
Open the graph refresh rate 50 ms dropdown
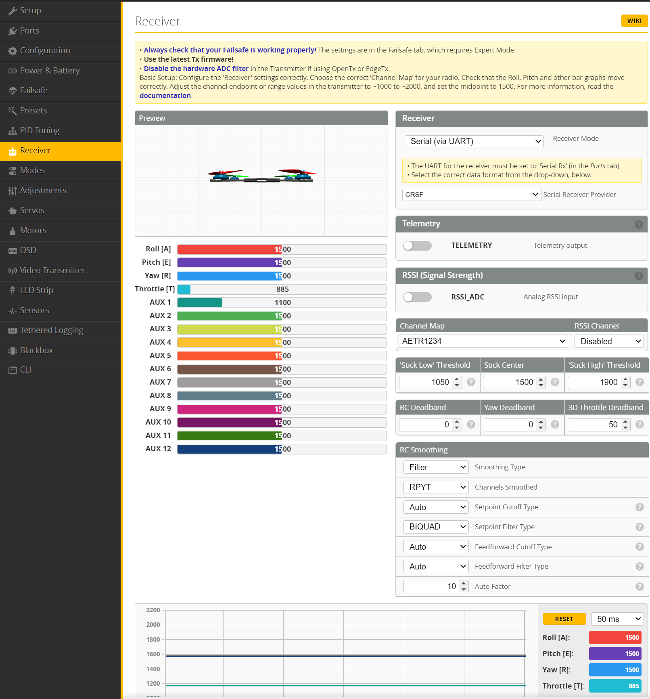[617, 619]
